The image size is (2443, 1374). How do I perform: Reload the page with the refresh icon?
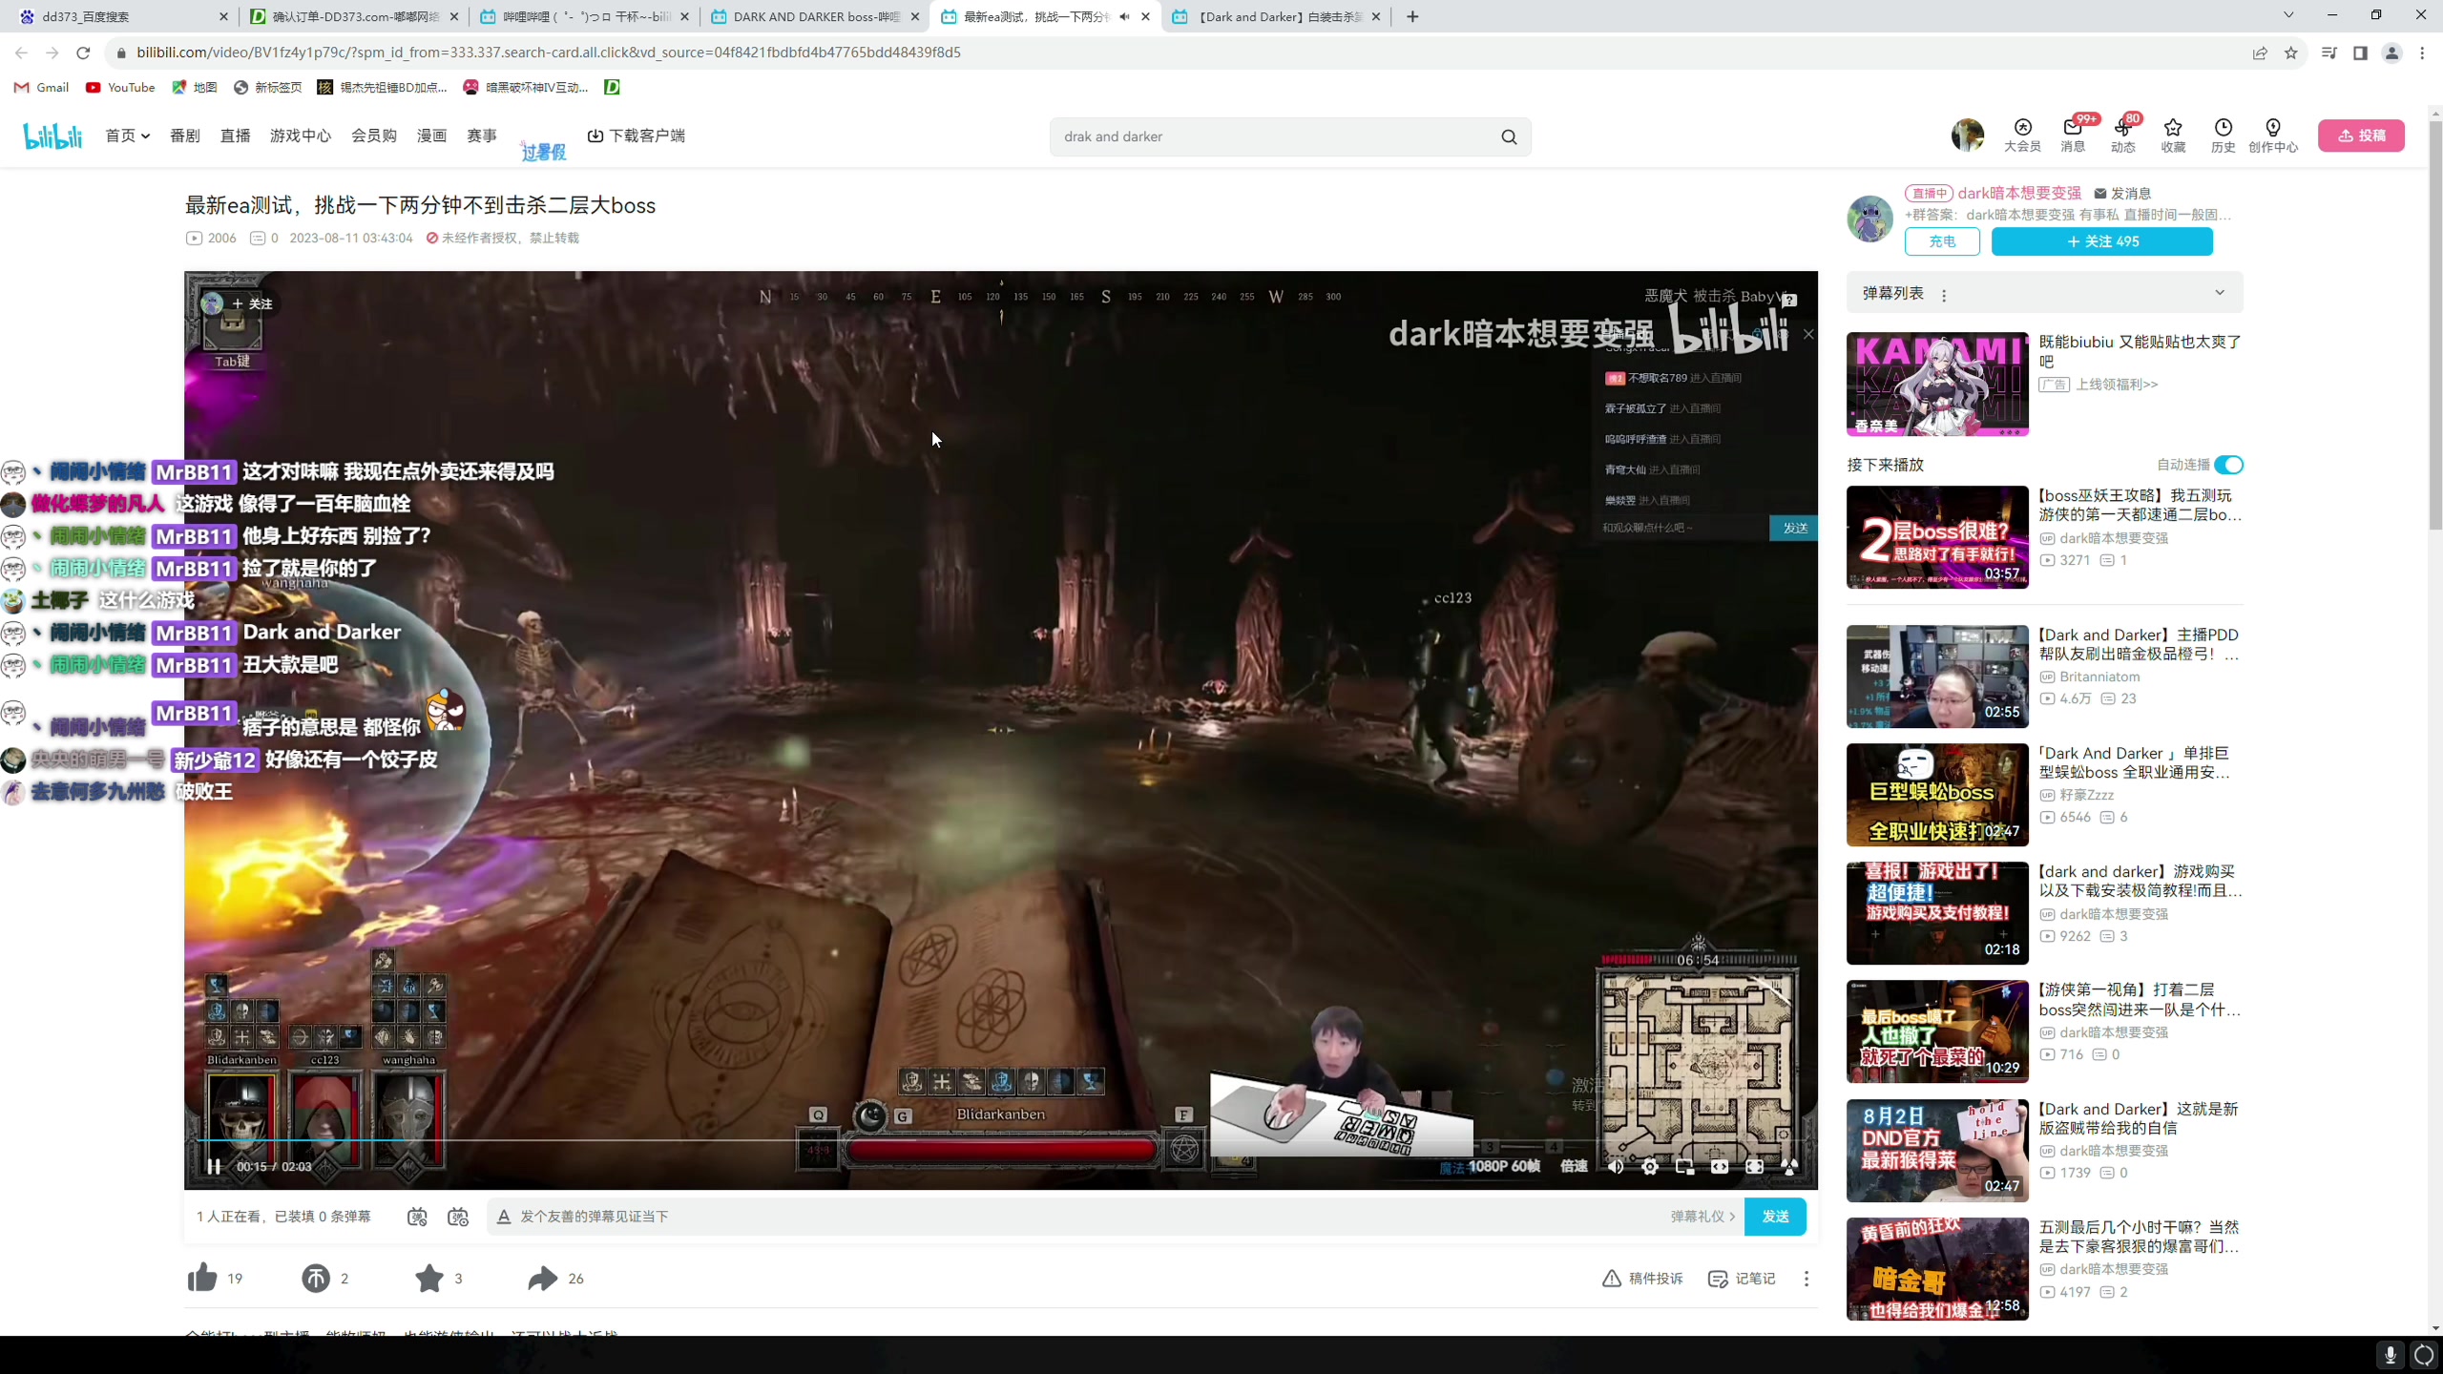83,52
